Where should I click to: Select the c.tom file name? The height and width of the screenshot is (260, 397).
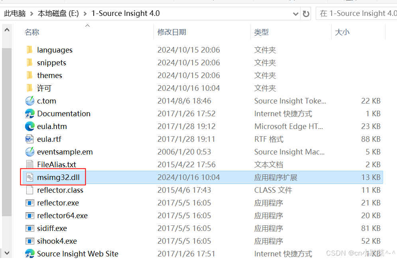pos(47,101)
